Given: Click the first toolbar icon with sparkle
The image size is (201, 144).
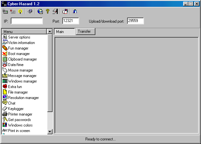Looking at the screenshot, I should [5, 11].
